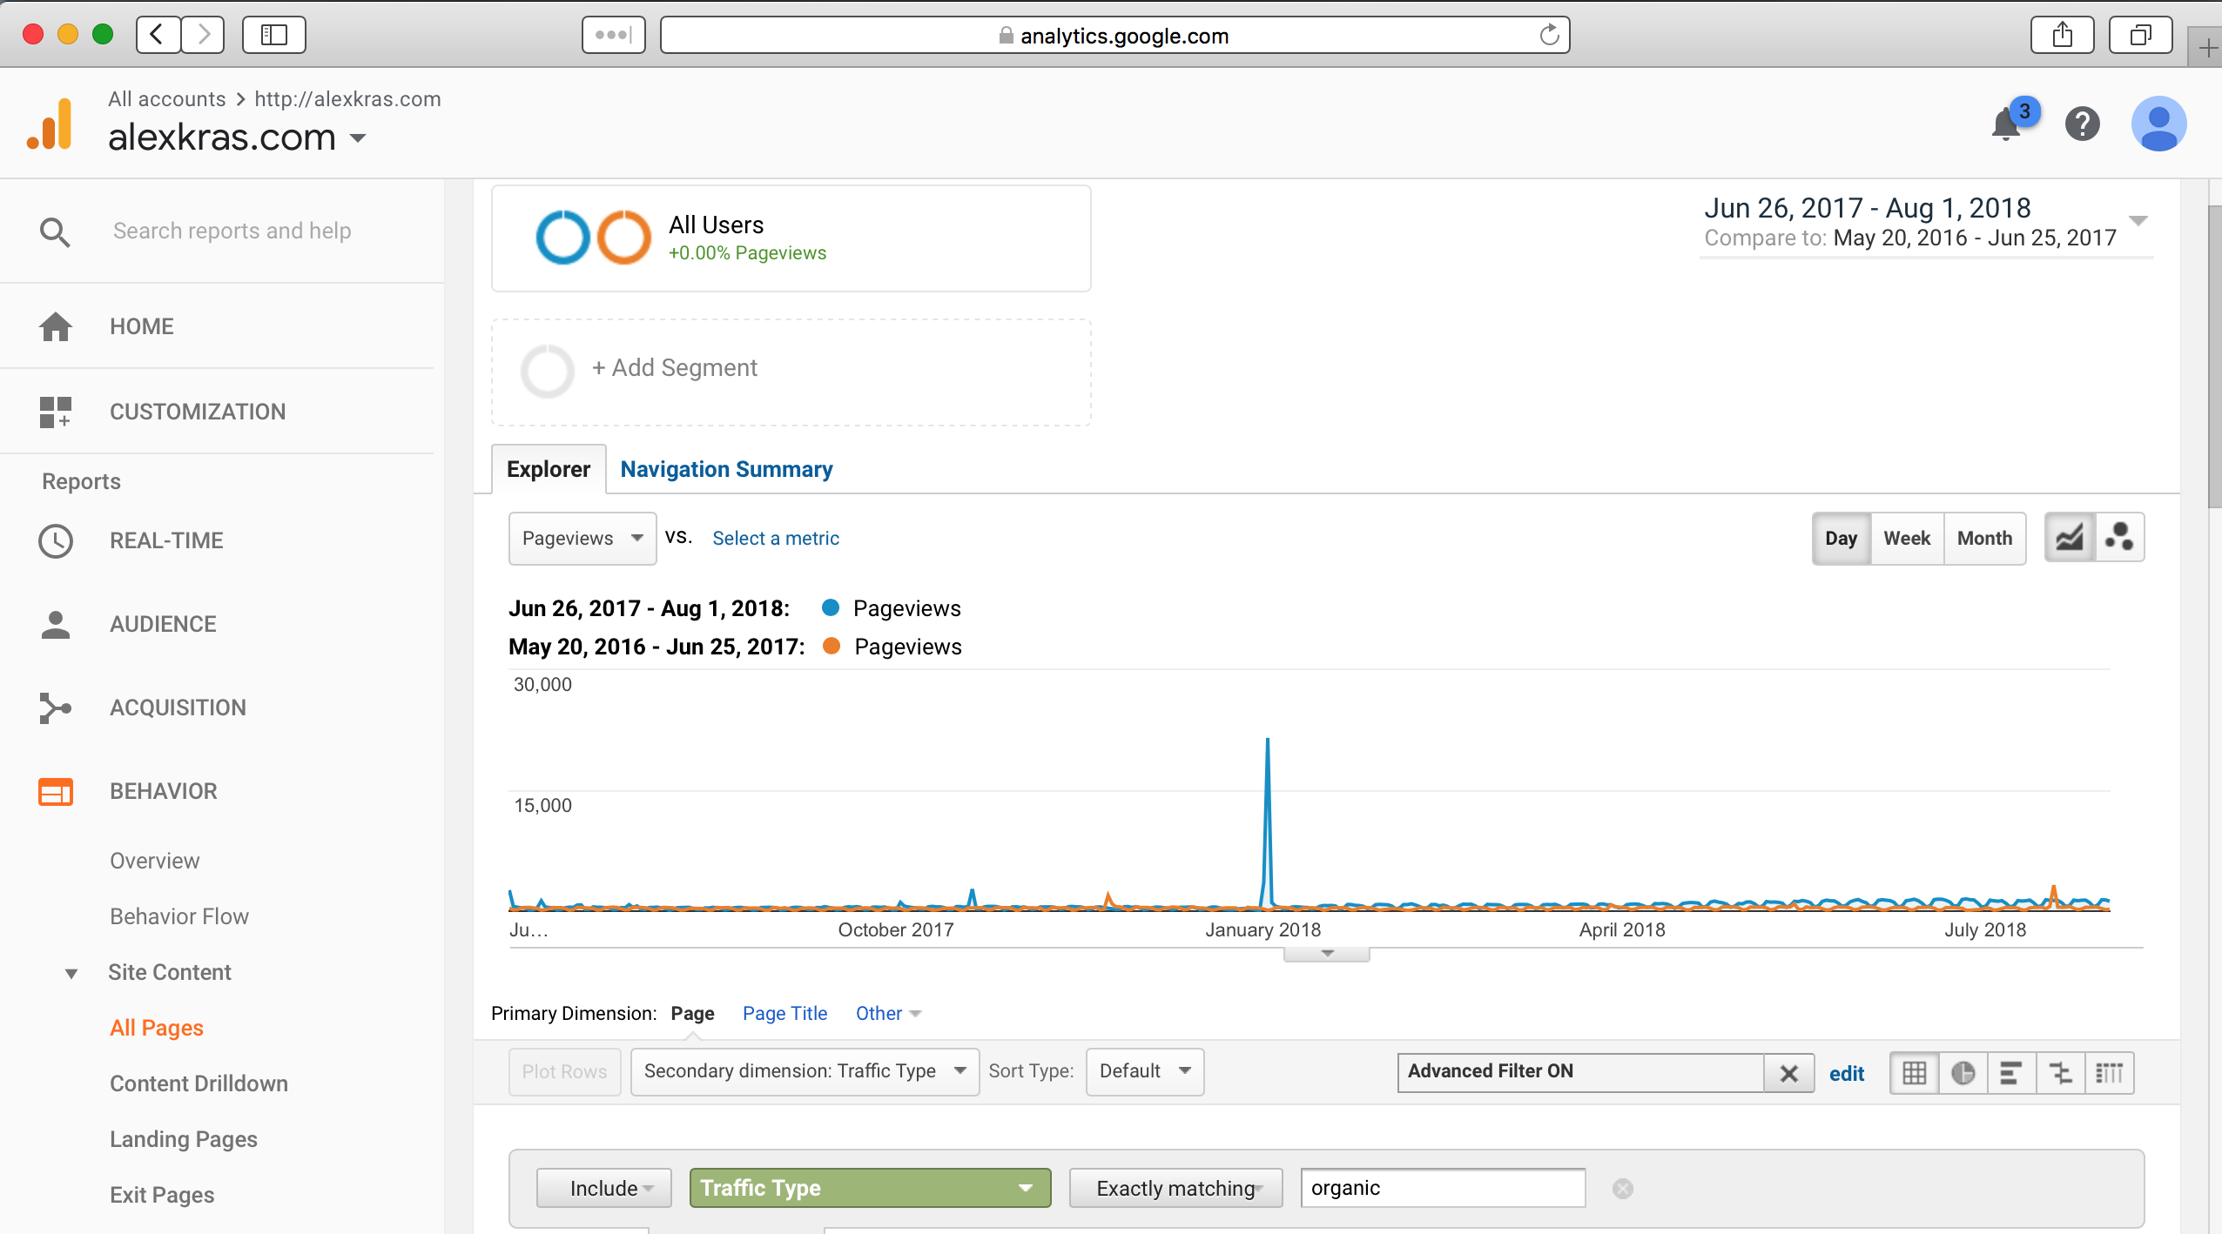The width and height of the screenshot is (2222, 1234).
Task: Switch to motion chart view icon
Action: (x=2119, y=538)
